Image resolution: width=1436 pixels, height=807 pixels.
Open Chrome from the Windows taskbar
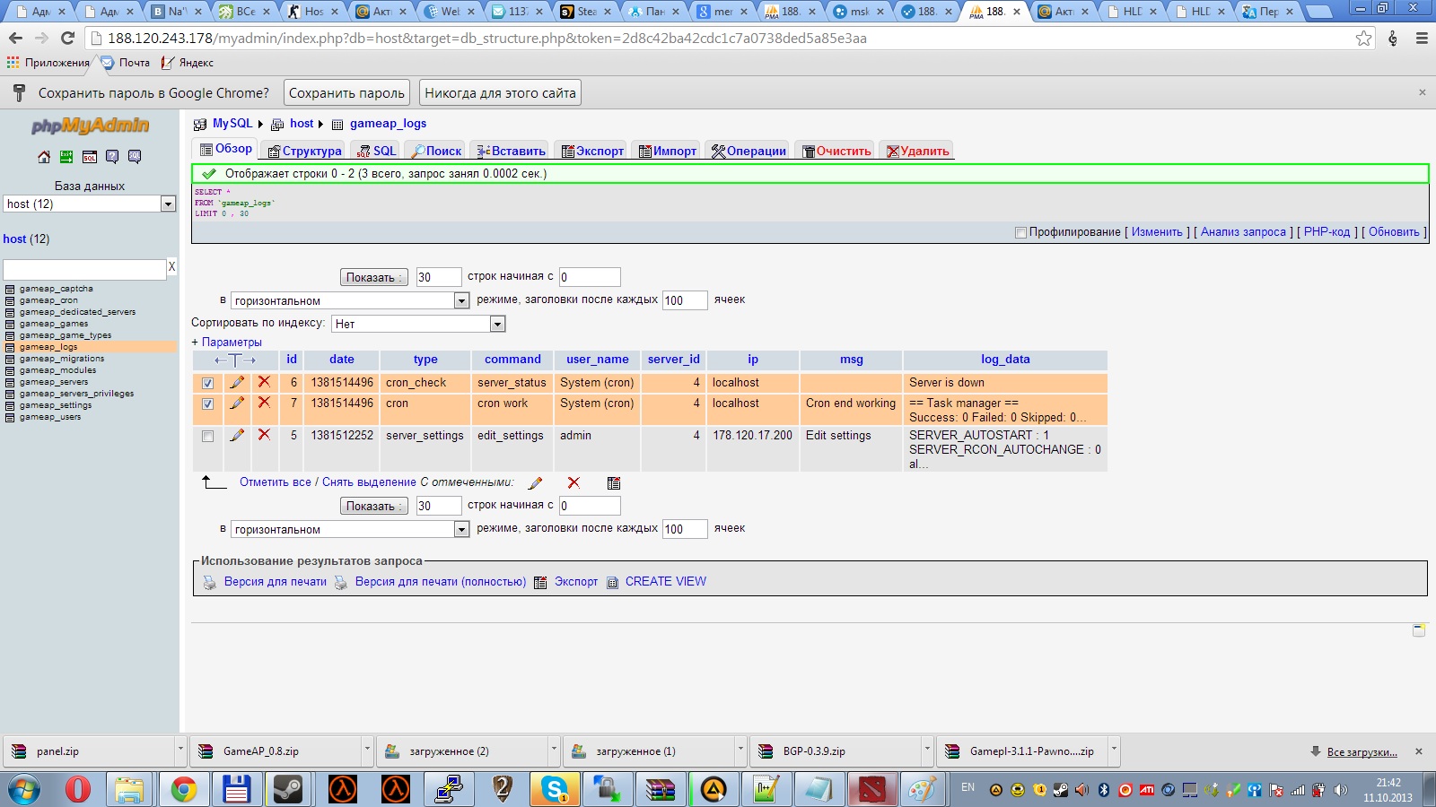coord(184,789)
